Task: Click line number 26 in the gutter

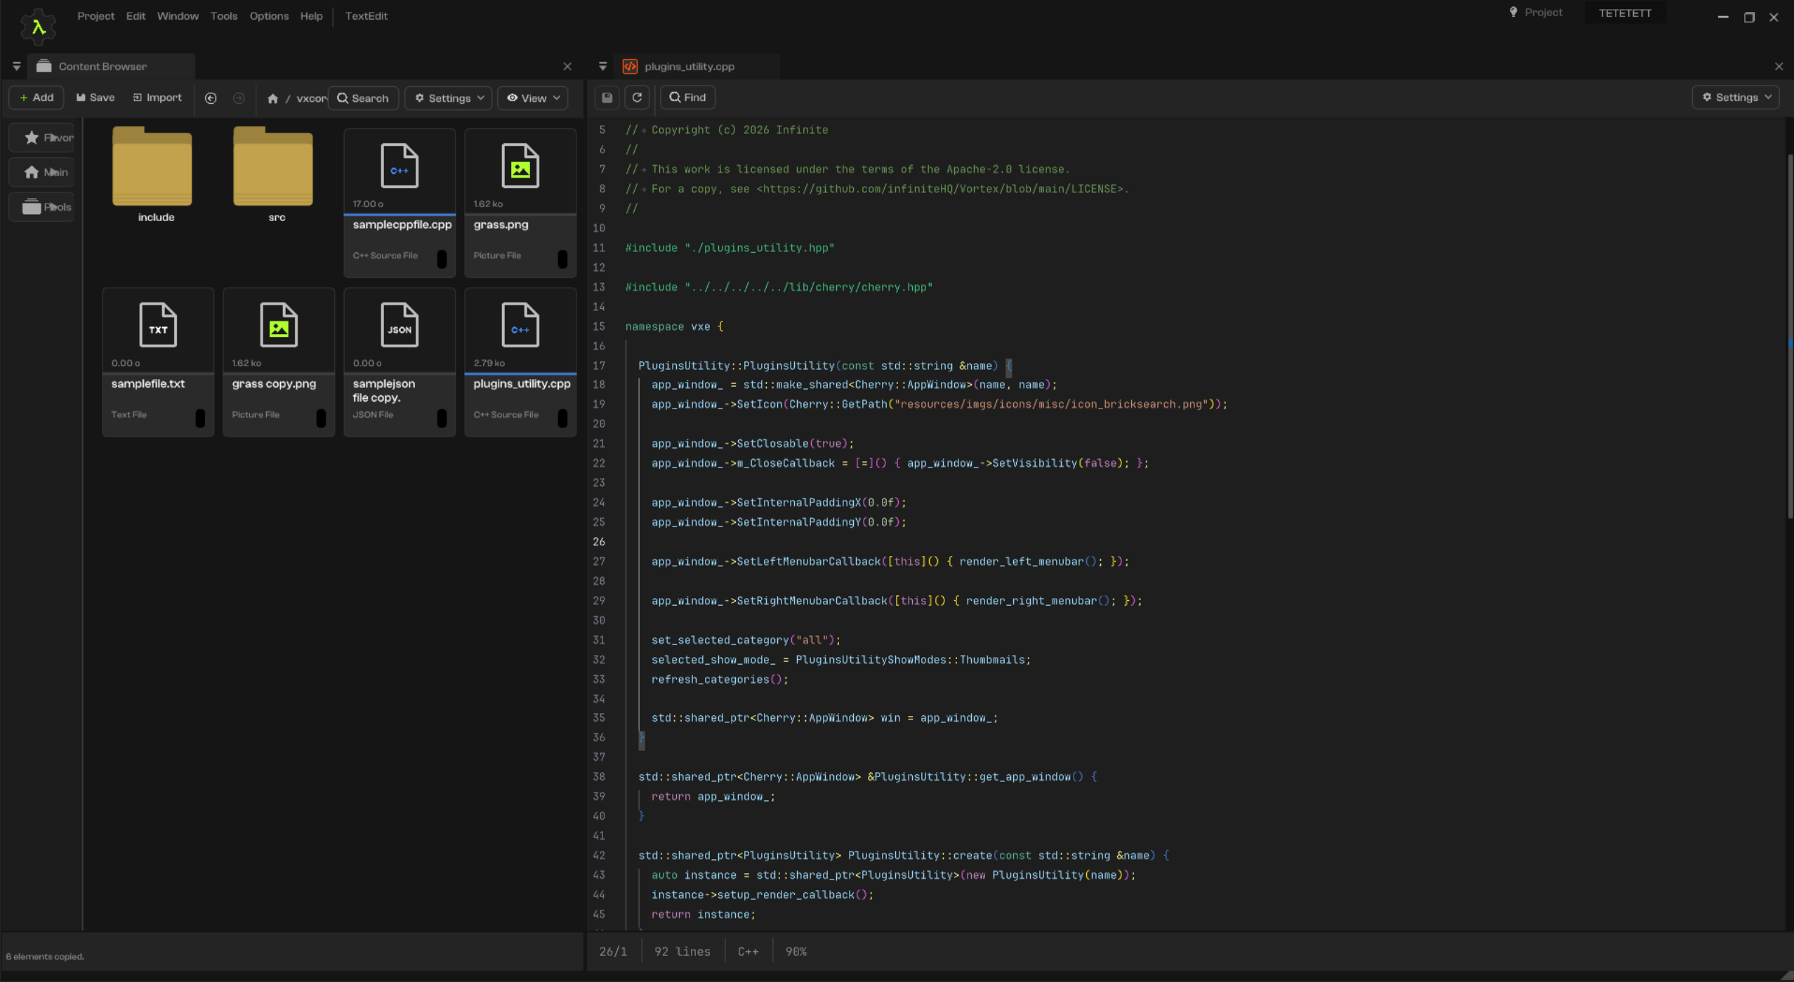Action: pos(599,541)
